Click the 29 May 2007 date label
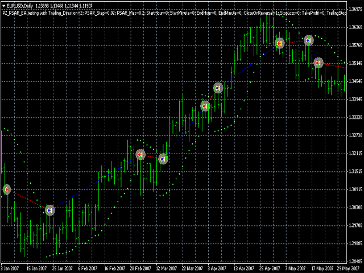This screenshot has height=273, width=364. pyautogui.click(x=348, y=269)
